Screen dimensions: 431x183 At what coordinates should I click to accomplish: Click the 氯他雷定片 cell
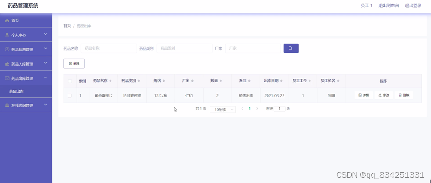click(103, 96)
